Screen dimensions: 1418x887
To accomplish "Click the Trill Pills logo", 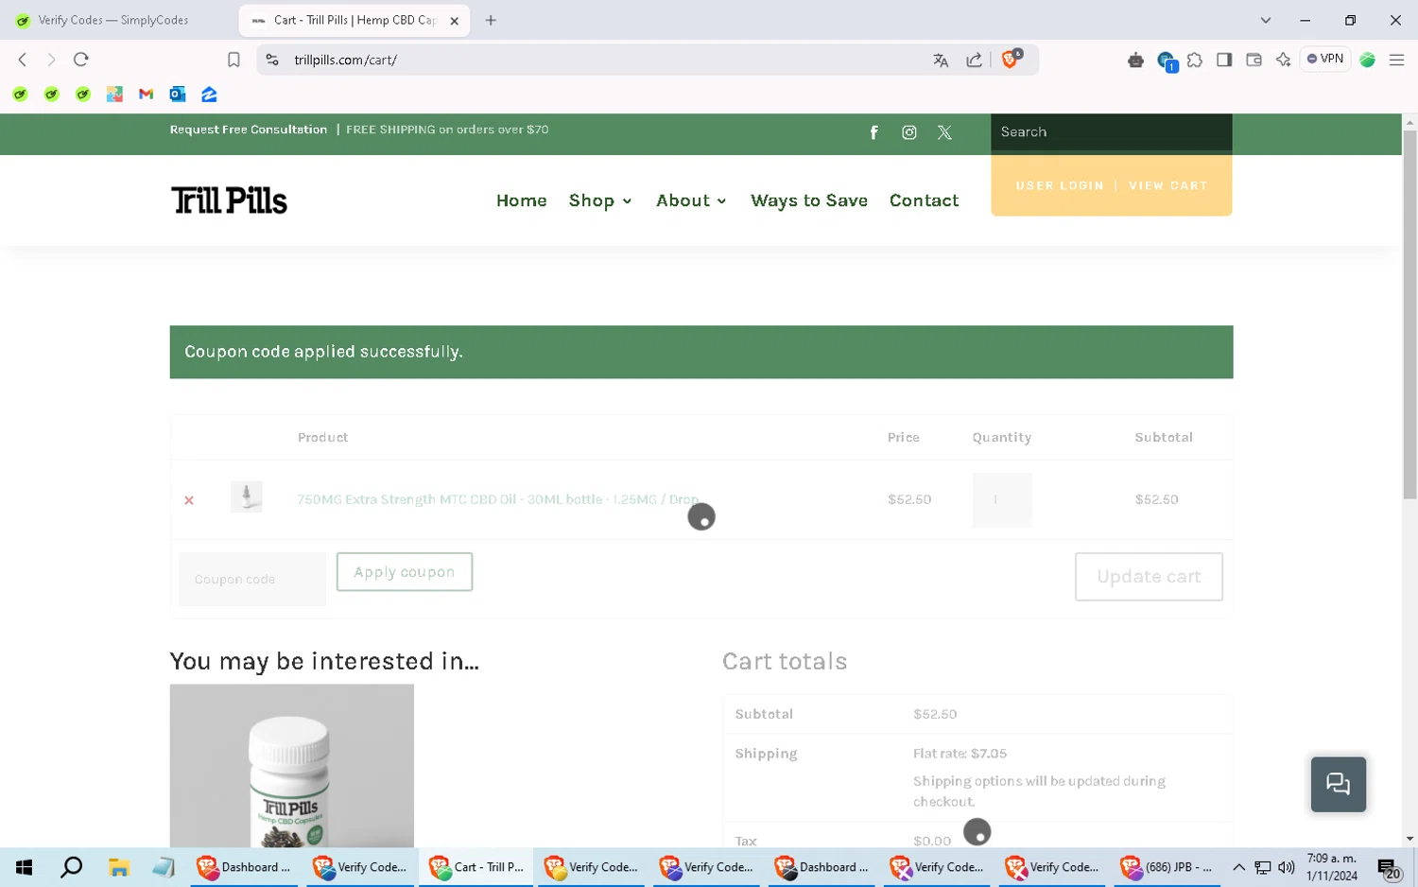I will [x=229, y=200].
